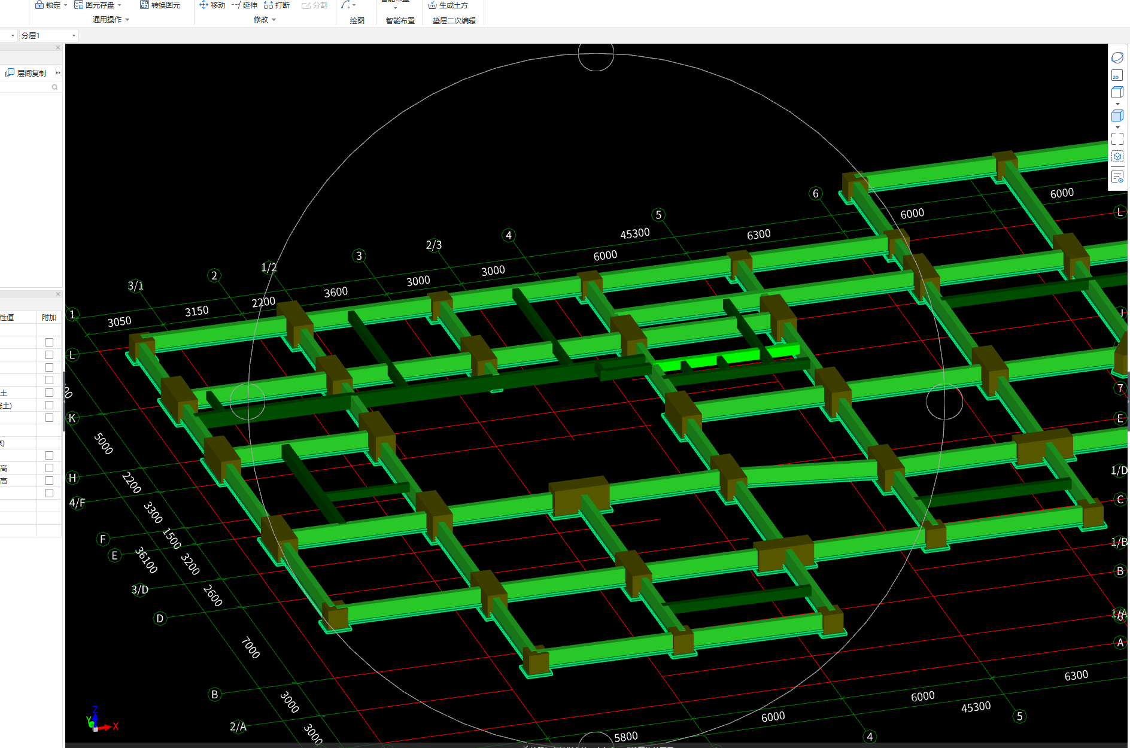The height and width of the screenshot is (748, 1130).
Task: Select the 转换图元 convert icon
Action: pos(144,5)
